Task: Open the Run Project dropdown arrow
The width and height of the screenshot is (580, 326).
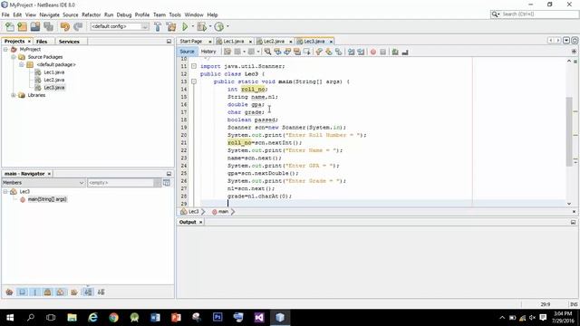Action: pos(193,26)
